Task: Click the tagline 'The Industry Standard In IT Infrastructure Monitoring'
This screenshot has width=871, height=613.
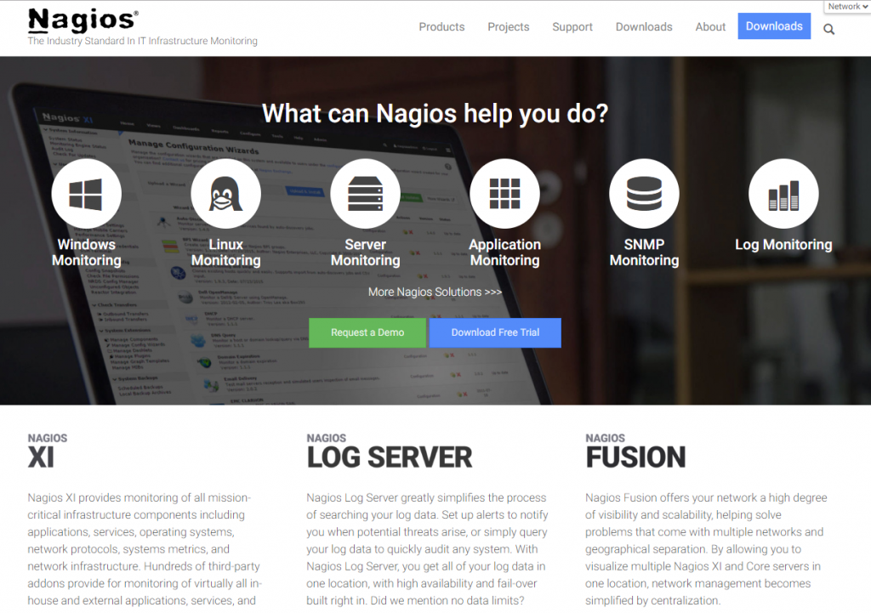Action: (143, 41)
